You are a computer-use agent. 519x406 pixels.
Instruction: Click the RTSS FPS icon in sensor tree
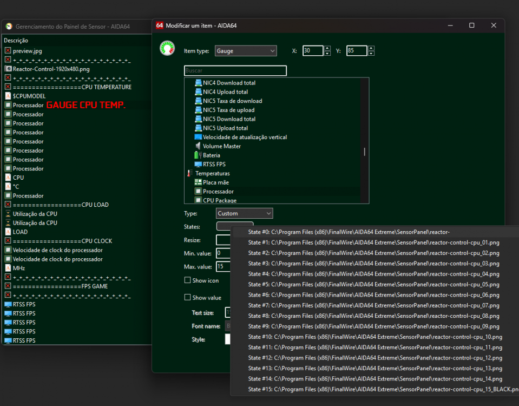(x=198, y=165)
